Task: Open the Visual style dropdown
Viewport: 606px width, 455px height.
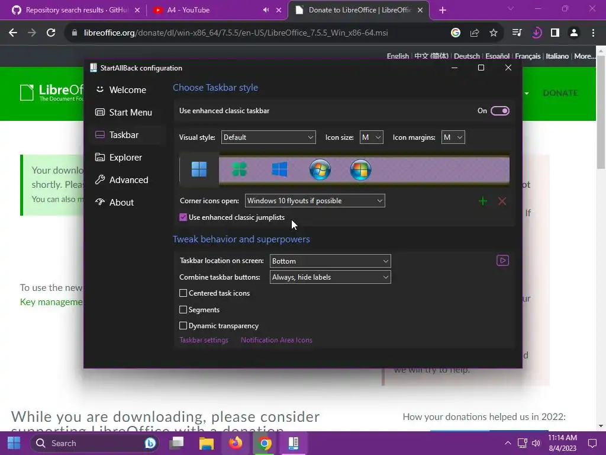Action: coord(268,137)
